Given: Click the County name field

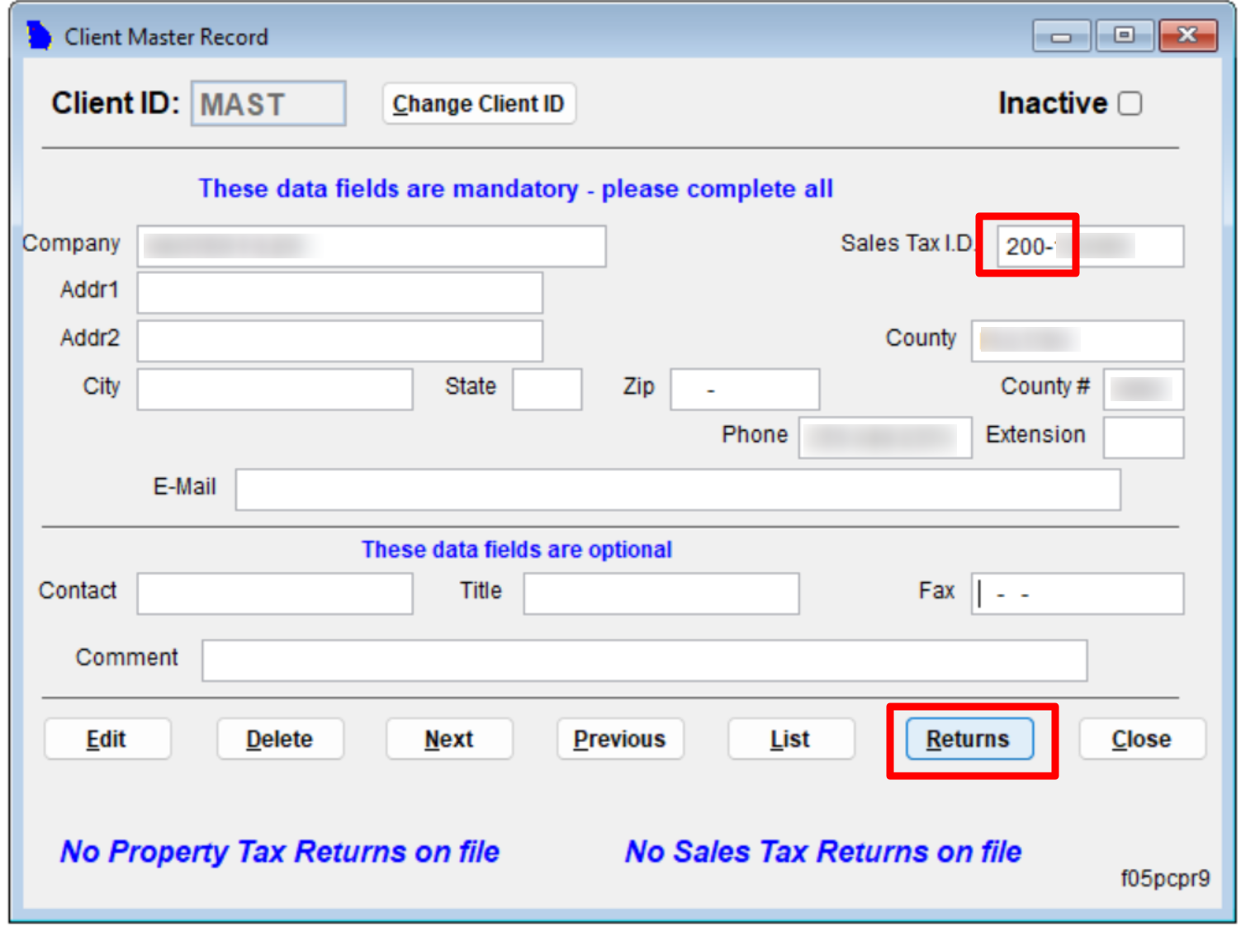Looking at the screenshot, I should 1078,341.
